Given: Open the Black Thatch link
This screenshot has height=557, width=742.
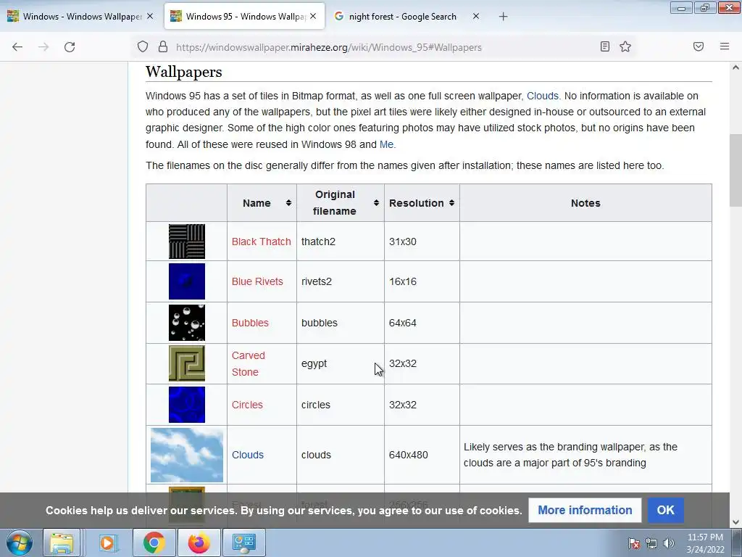Looking at the screenshot, I should tap(261, 242).
